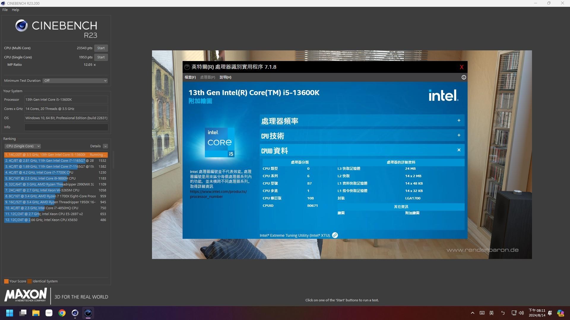Start the CPU Multi Core benchmark
The width and height of the screenshot is (570, 320).
101,48
